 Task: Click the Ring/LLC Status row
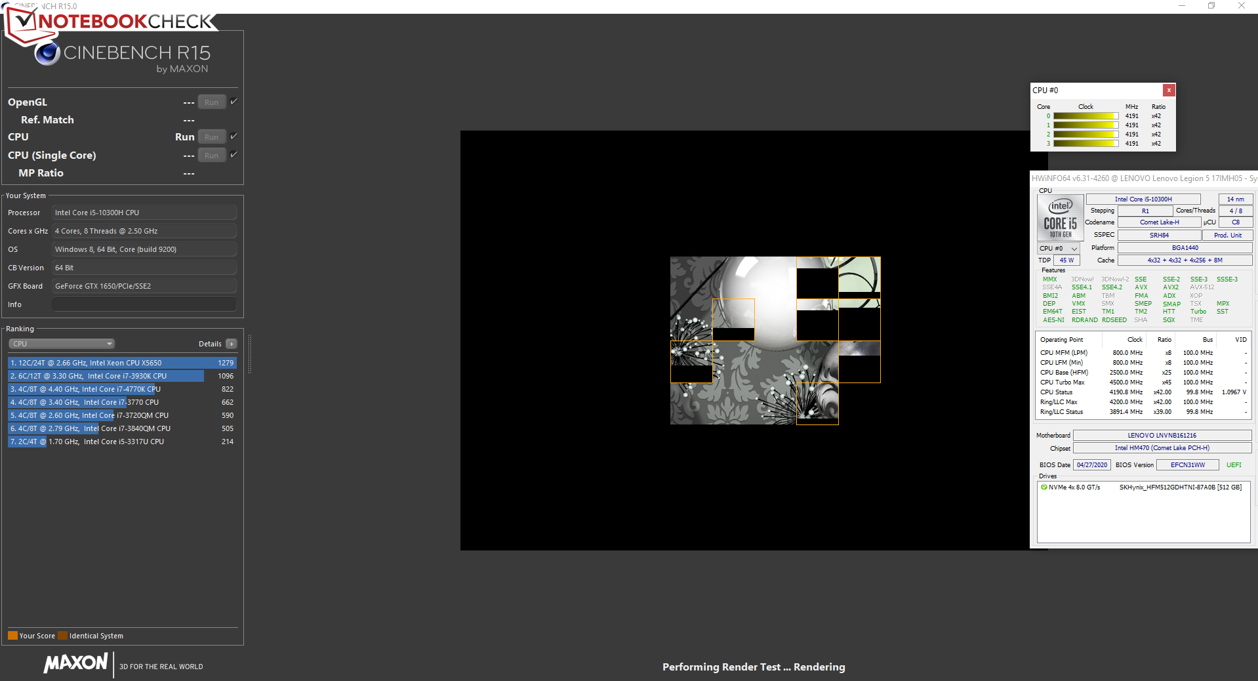(x=1143, y=412)
